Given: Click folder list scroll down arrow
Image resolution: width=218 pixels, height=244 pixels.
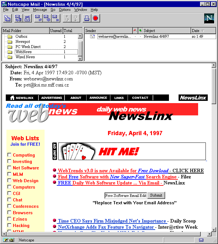Looking at the screenshot, I should [x=80, y=59].
